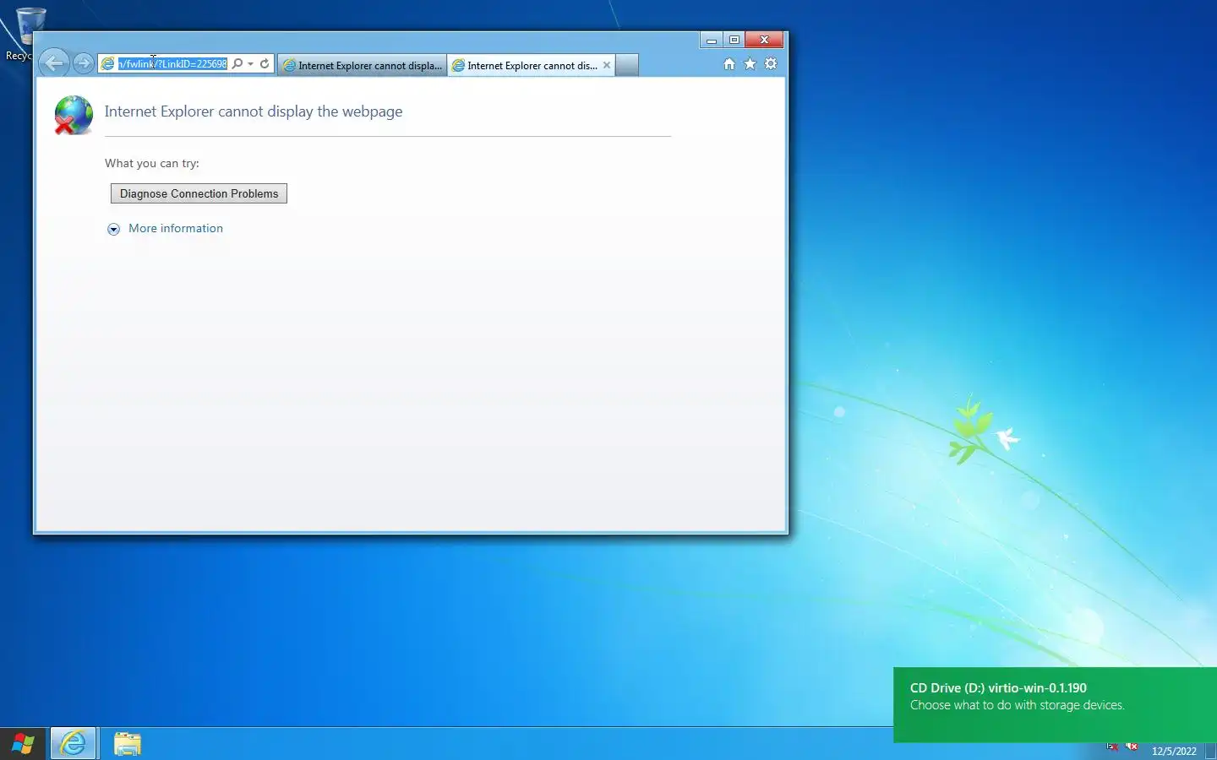
Task: Open Recycle Bin on the desktop
Action: click(29, 33)
